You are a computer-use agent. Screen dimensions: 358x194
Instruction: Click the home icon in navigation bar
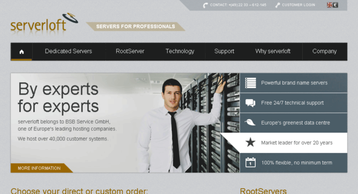[x=22, y=52]
